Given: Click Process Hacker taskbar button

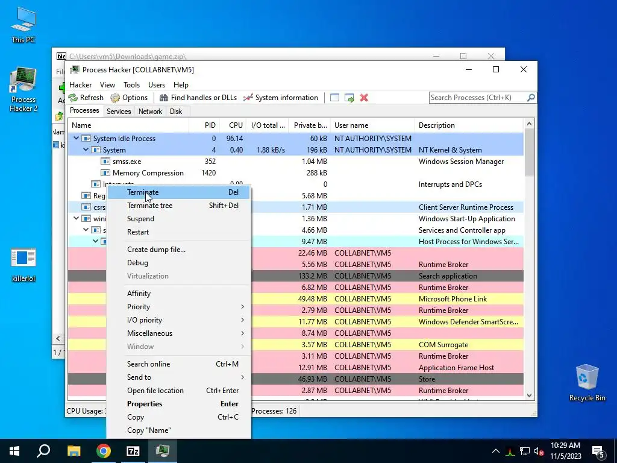Looking at the screenshot, I should click(163, 451).
